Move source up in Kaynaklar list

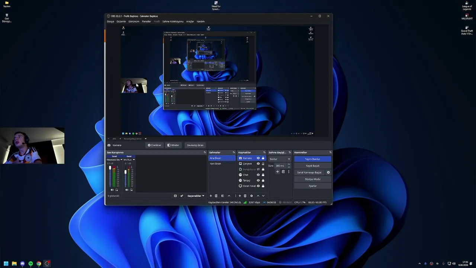click(x=258, y=196)
